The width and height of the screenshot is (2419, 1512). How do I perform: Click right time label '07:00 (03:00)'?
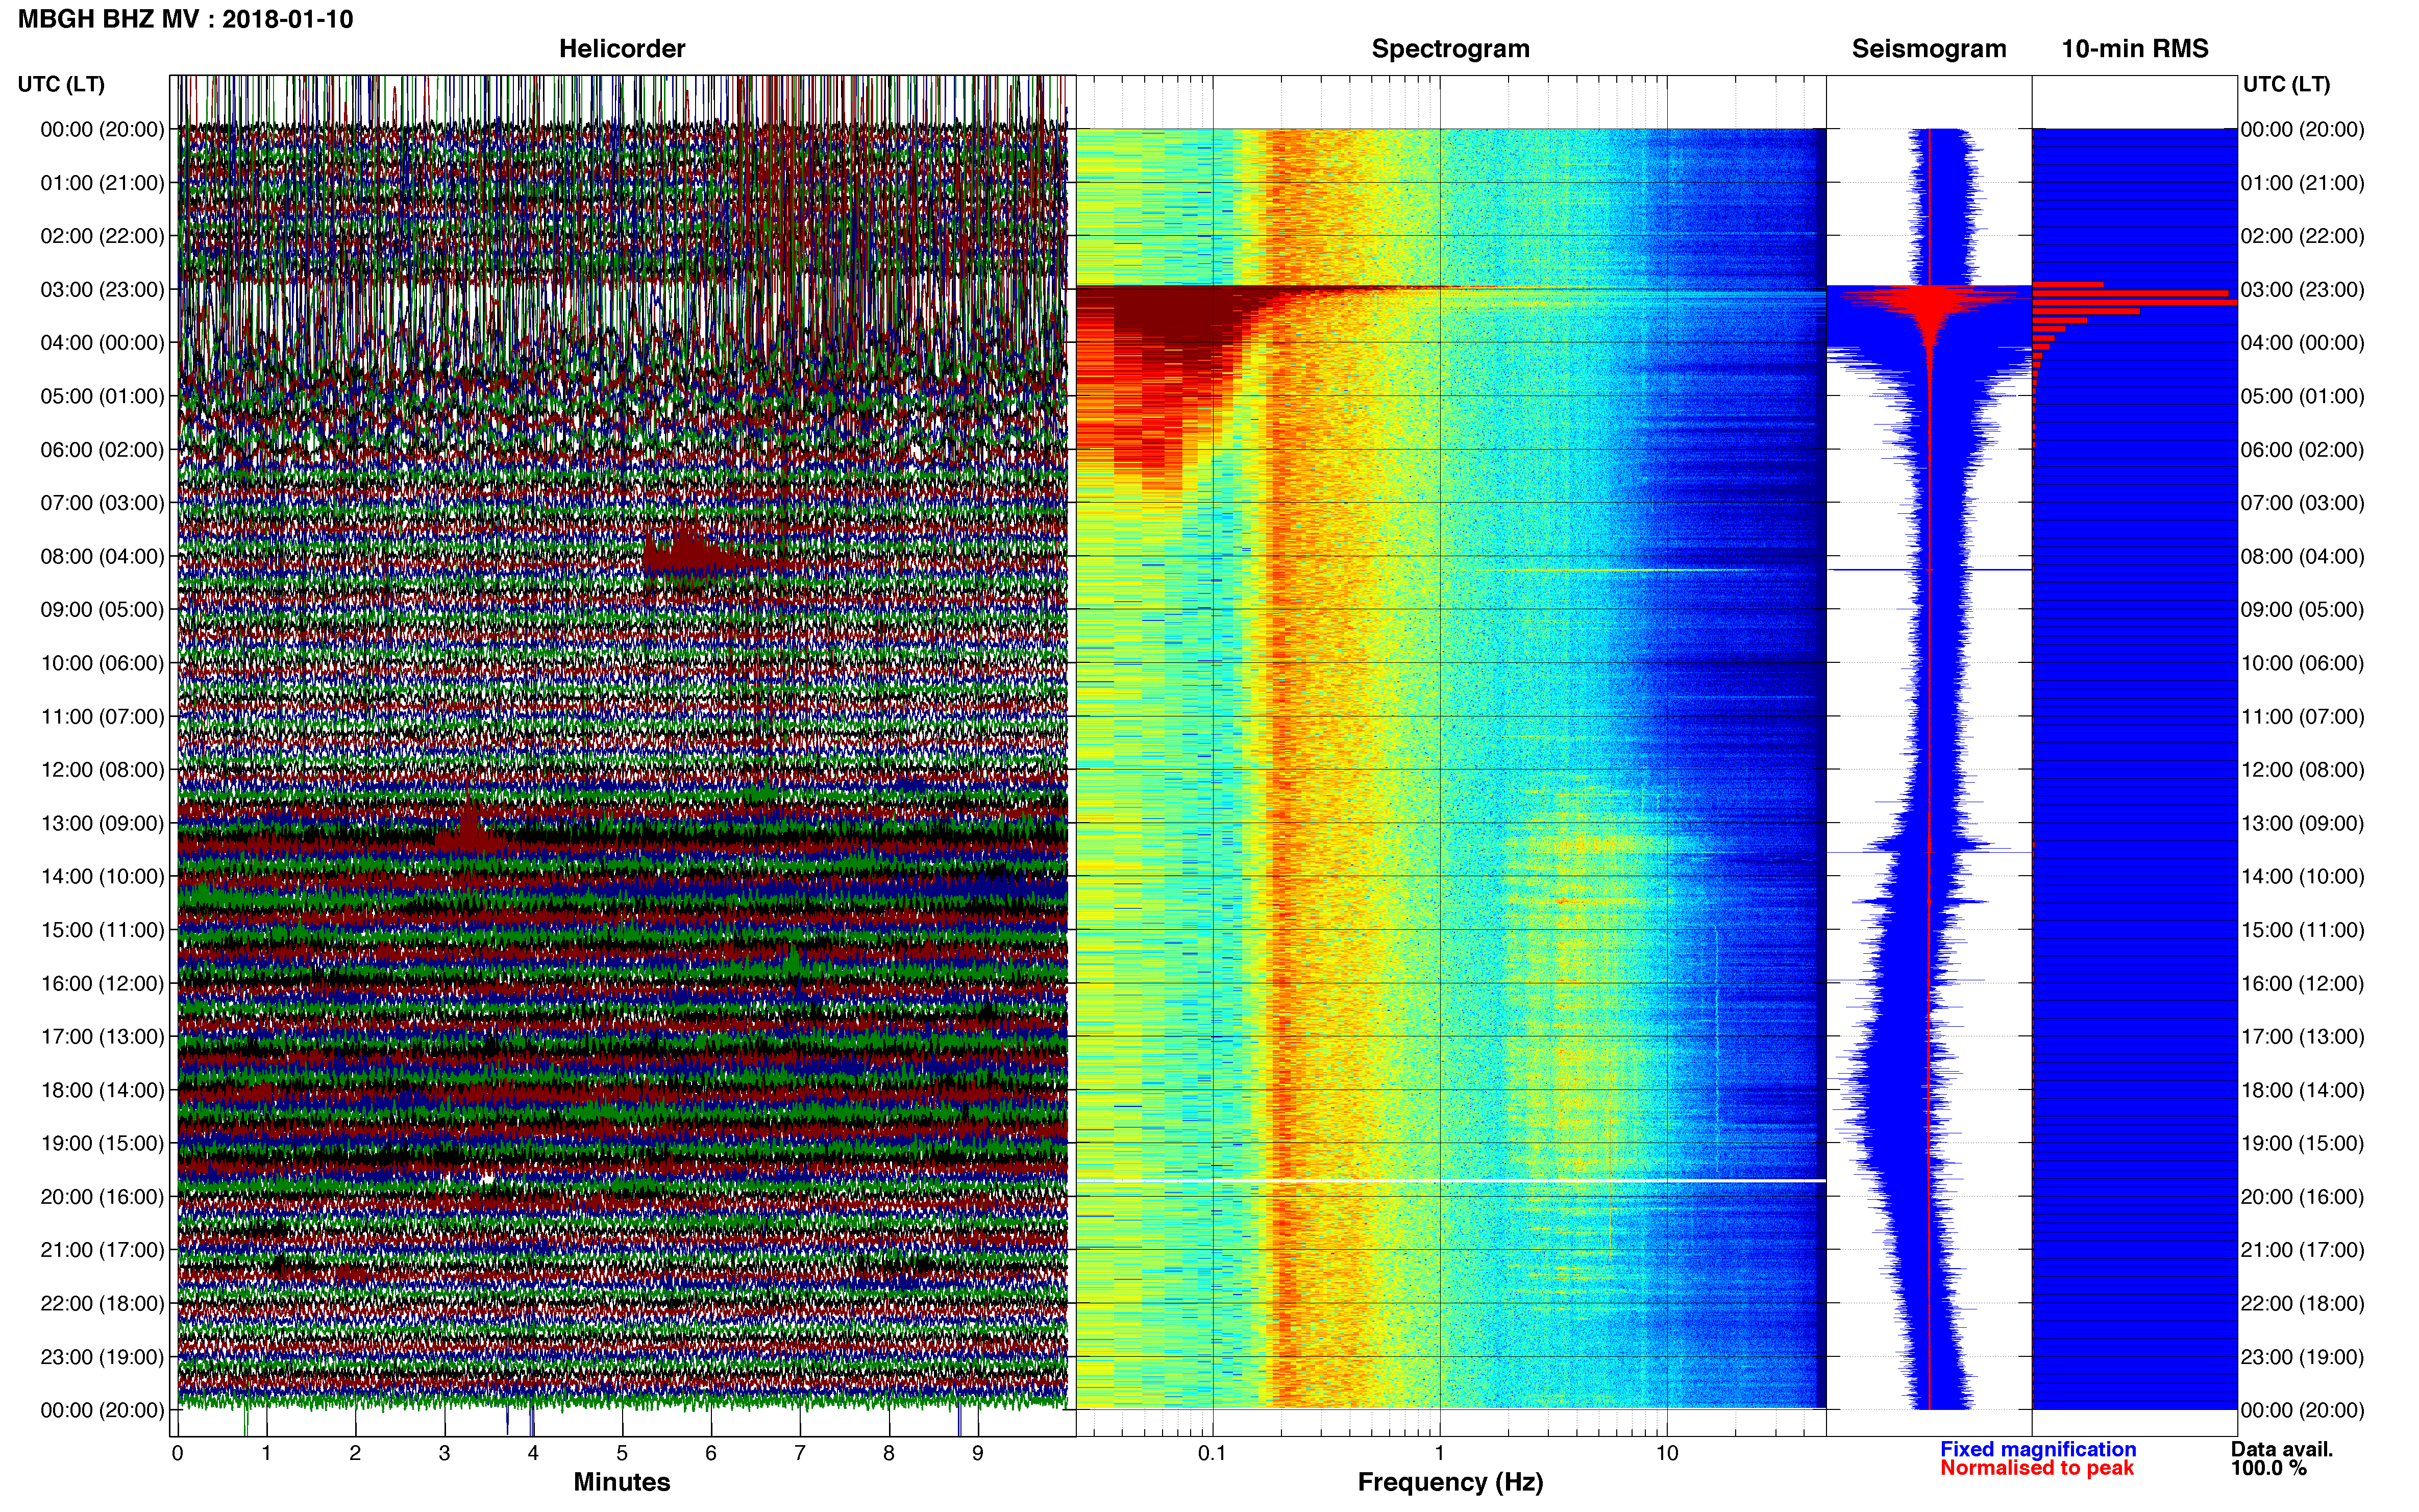point(2302,502)
